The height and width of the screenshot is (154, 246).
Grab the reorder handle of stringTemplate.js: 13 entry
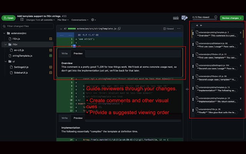pyautogui.click(x=193, y=88)
